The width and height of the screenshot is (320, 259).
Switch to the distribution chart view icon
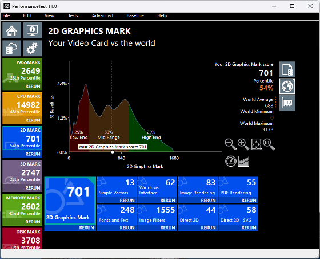(x=243, y=161)
